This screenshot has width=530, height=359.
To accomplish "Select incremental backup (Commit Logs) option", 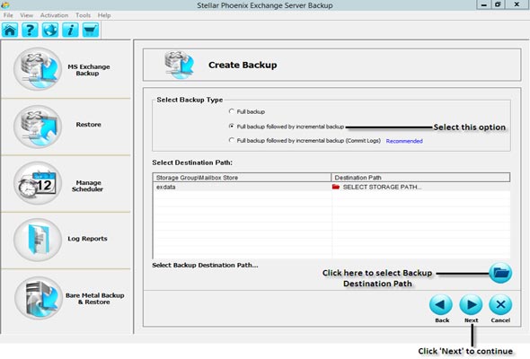I will 232,140.
